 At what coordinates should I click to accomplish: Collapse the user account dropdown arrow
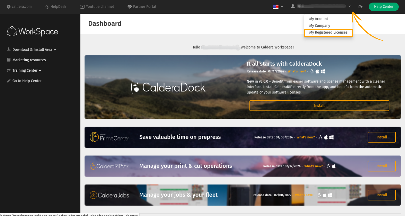click(x=349, y=6)
